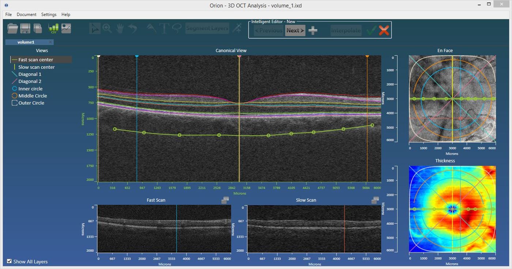Click the rightmost green curve control point
The width and height of the screenshot is (512, 269).
point(372,125)
